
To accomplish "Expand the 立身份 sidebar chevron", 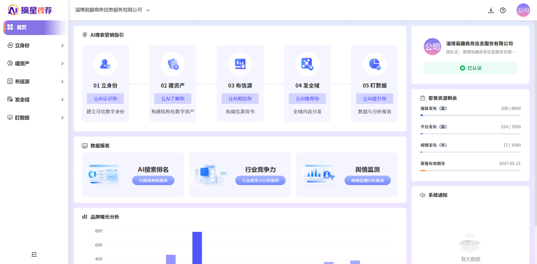I will (x=62, y=45).
